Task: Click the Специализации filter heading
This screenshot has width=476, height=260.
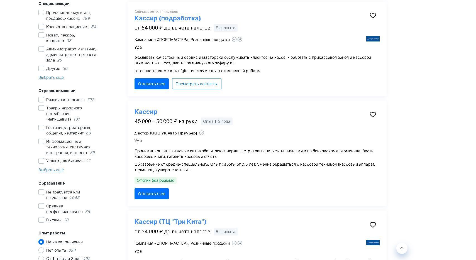Action: (x=54, y=4)
